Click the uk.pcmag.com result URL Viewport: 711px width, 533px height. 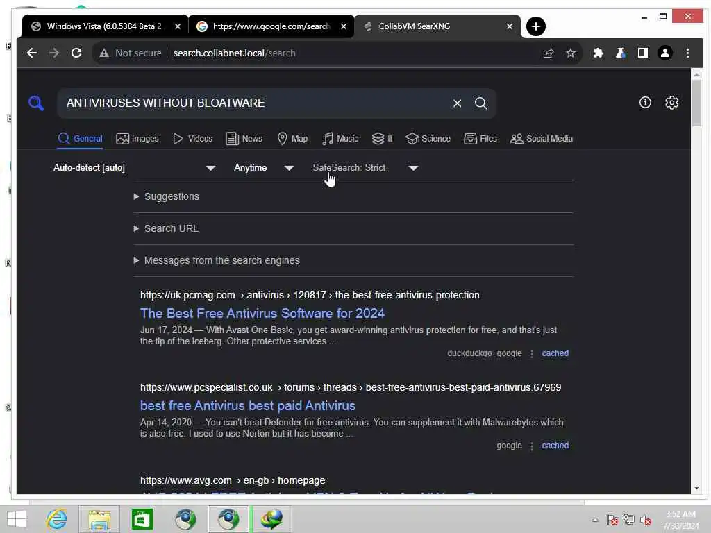(310, 295)
